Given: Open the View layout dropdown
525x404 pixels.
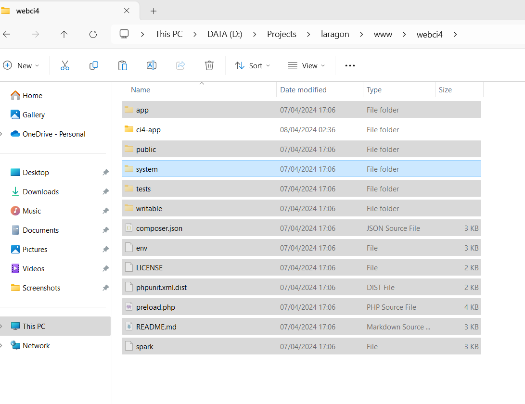Looking at the screenshot, I should tap(307, 65).
